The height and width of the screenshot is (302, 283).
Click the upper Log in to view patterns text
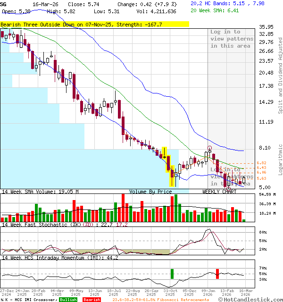click(x=232, y=39)
